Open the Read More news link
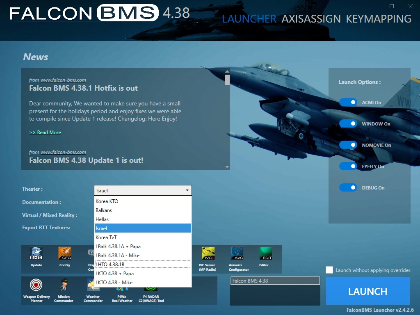The image size is (420, 315). [x=45, y=132]
